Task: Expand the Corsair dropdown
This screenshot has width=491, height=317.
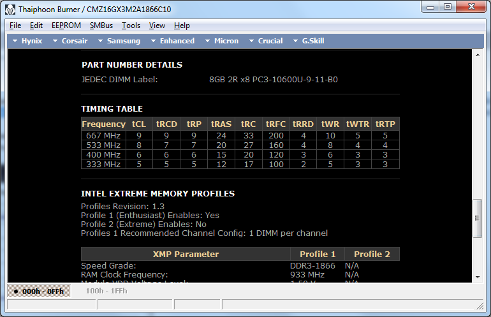Action: pyautogui.click(x=70, y=41)
